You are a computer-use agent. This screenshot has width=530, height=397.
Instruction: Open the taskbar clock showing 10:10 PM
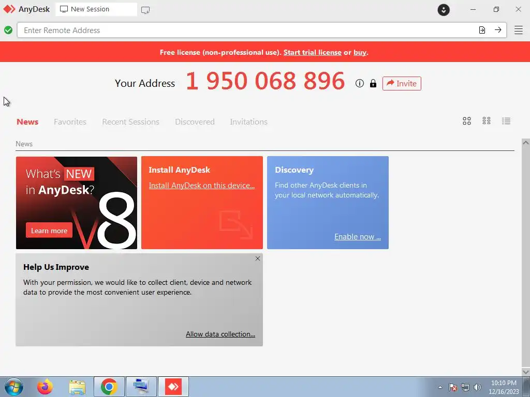point(504,387)
